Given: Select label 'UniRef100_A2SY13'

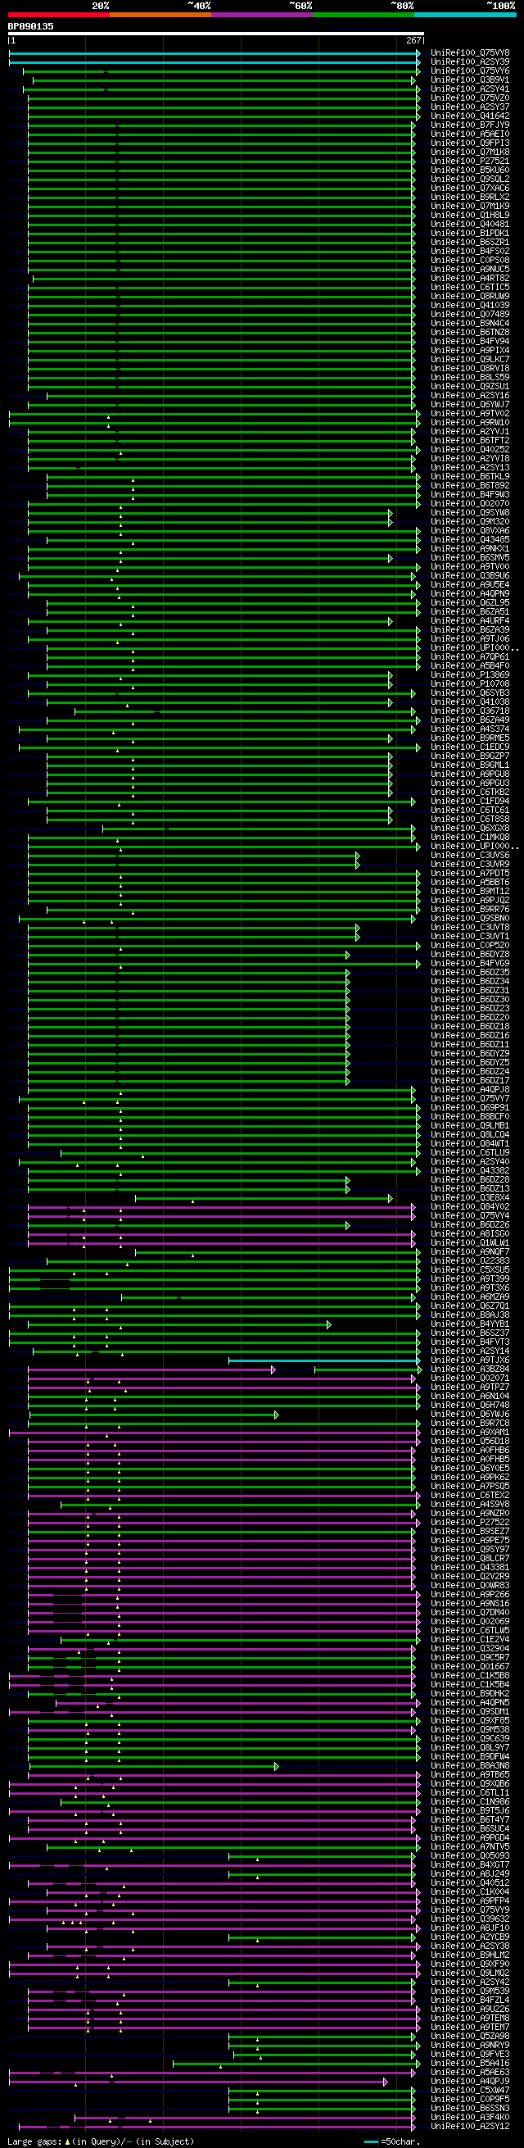Looking at the screenshot, I should click(470, 468).
